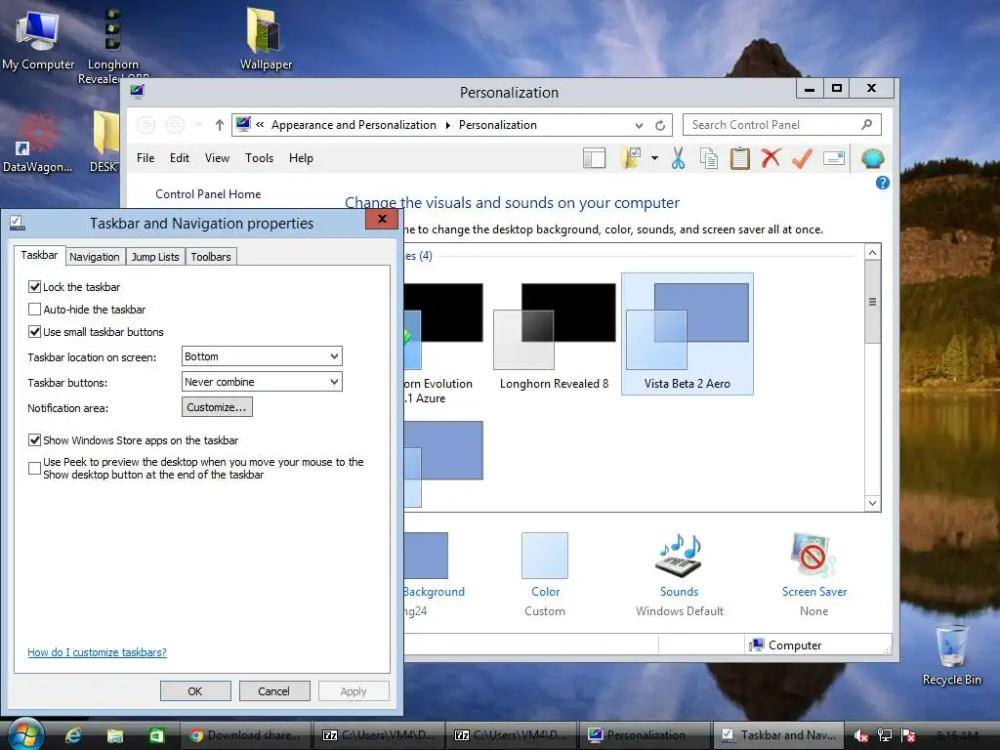Viewport: 1000px width, 750px height.
Task: Click the network tray icon
Action: point(885,735)
